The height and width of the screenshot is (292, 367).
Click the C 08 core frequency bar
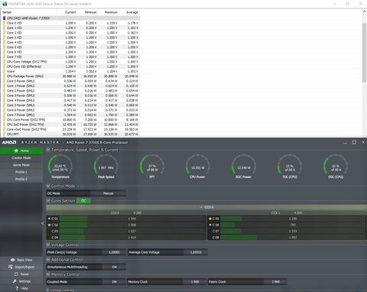pos(293,237)
